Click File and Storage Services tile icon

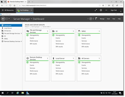coord(28,31)
